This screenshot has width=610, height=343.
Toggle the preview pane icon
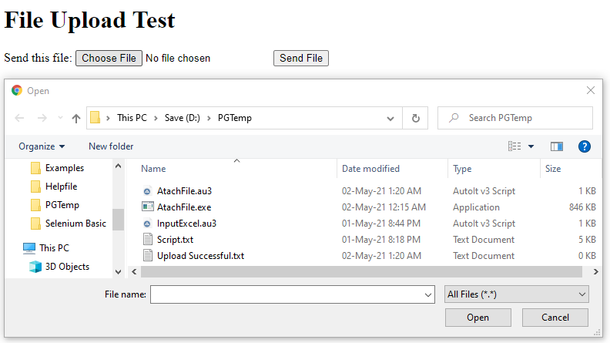(x=557, y=146)
